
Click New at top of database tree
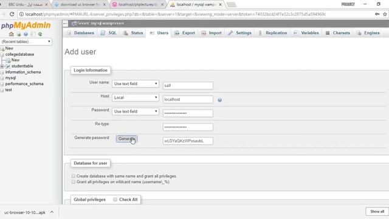point(9,49)
